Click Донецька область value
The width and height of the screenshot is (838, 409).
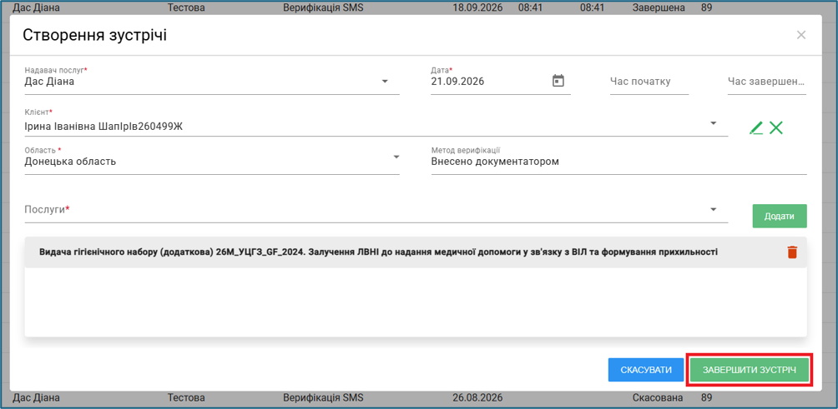click(71, 162)
